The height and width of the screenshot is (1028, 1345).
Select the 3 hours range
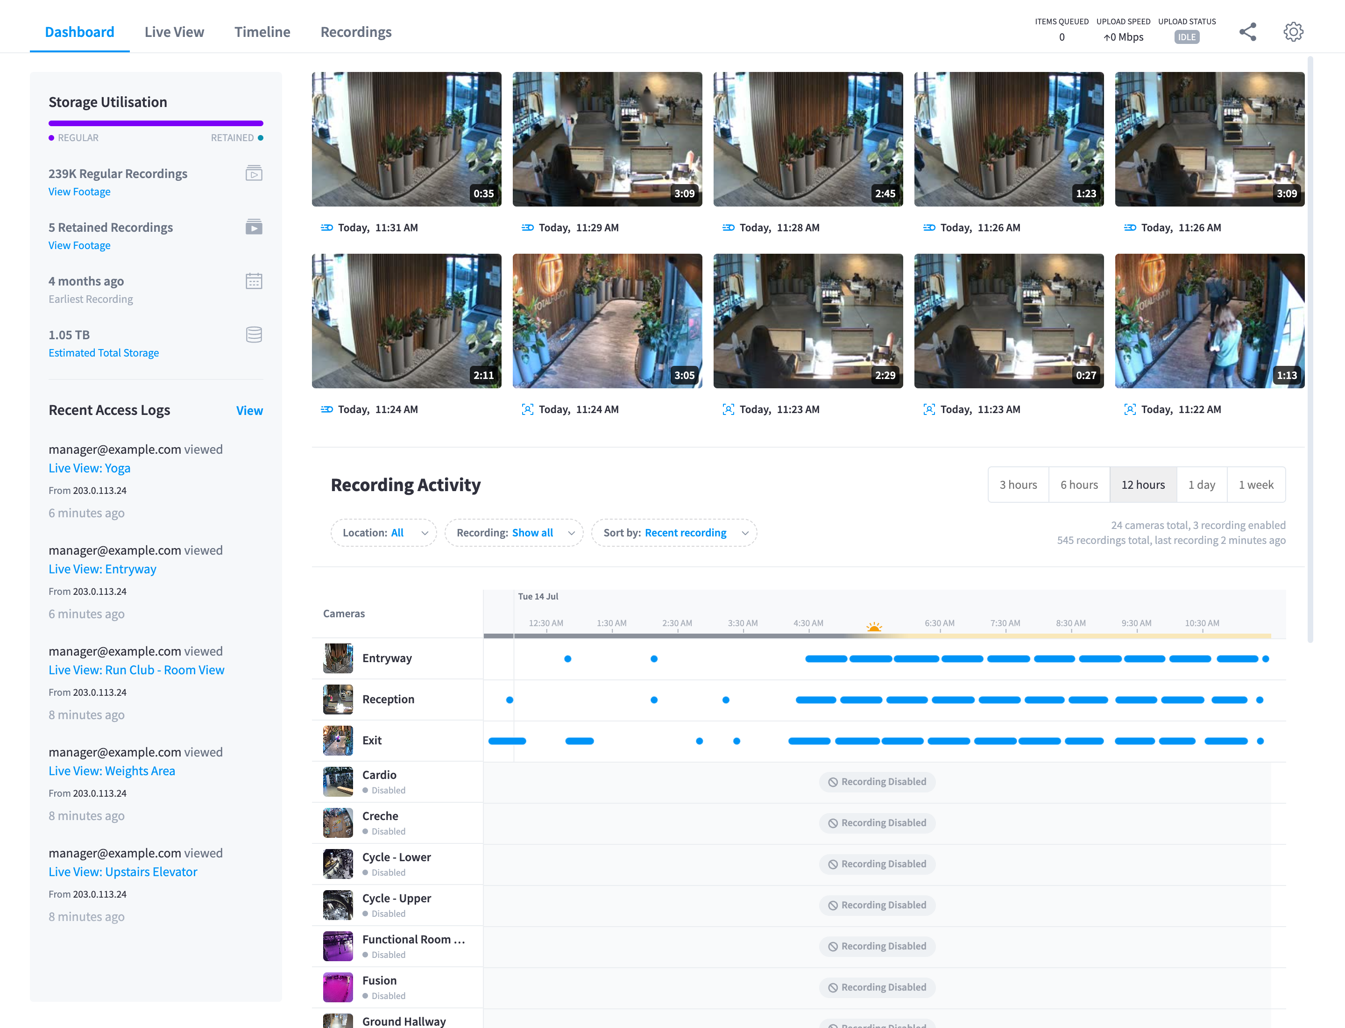point(1018,485)
